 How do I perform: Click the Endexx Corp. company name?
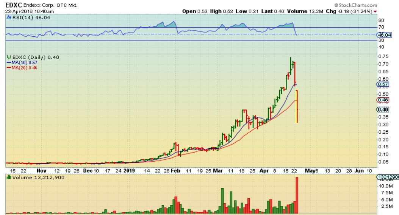coord(38,5)
